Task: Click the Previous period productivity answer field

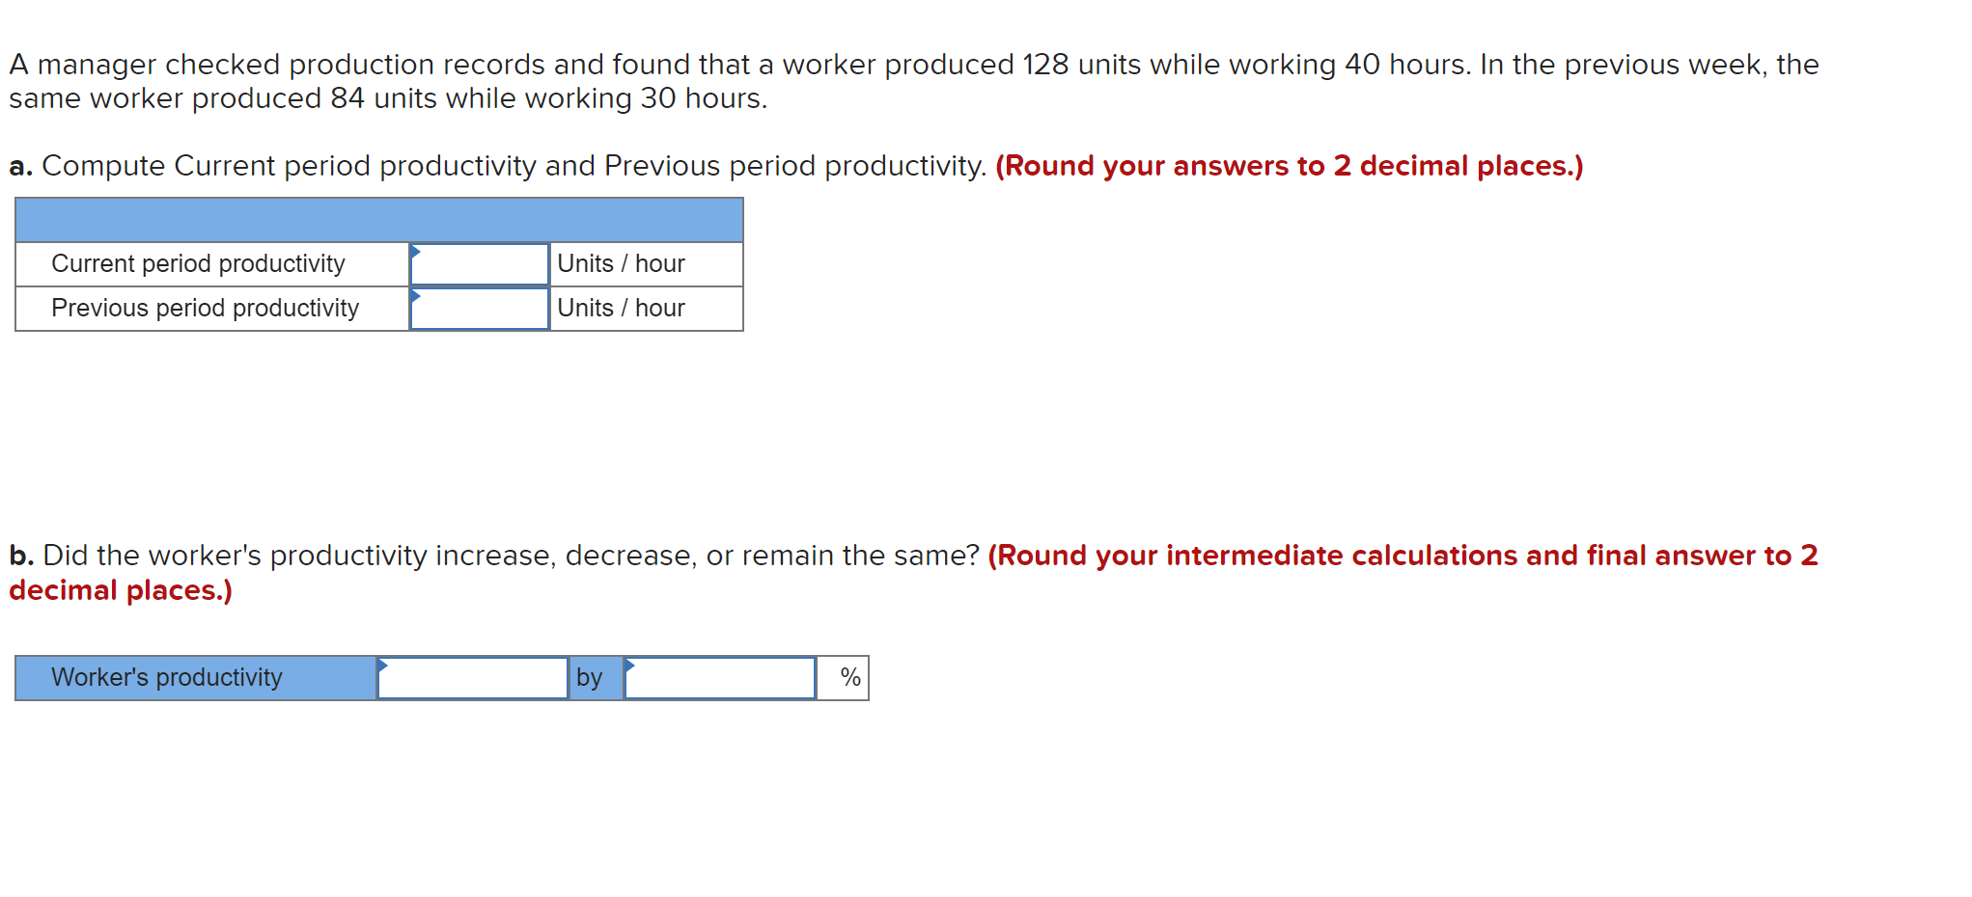Action: (480, 309)
